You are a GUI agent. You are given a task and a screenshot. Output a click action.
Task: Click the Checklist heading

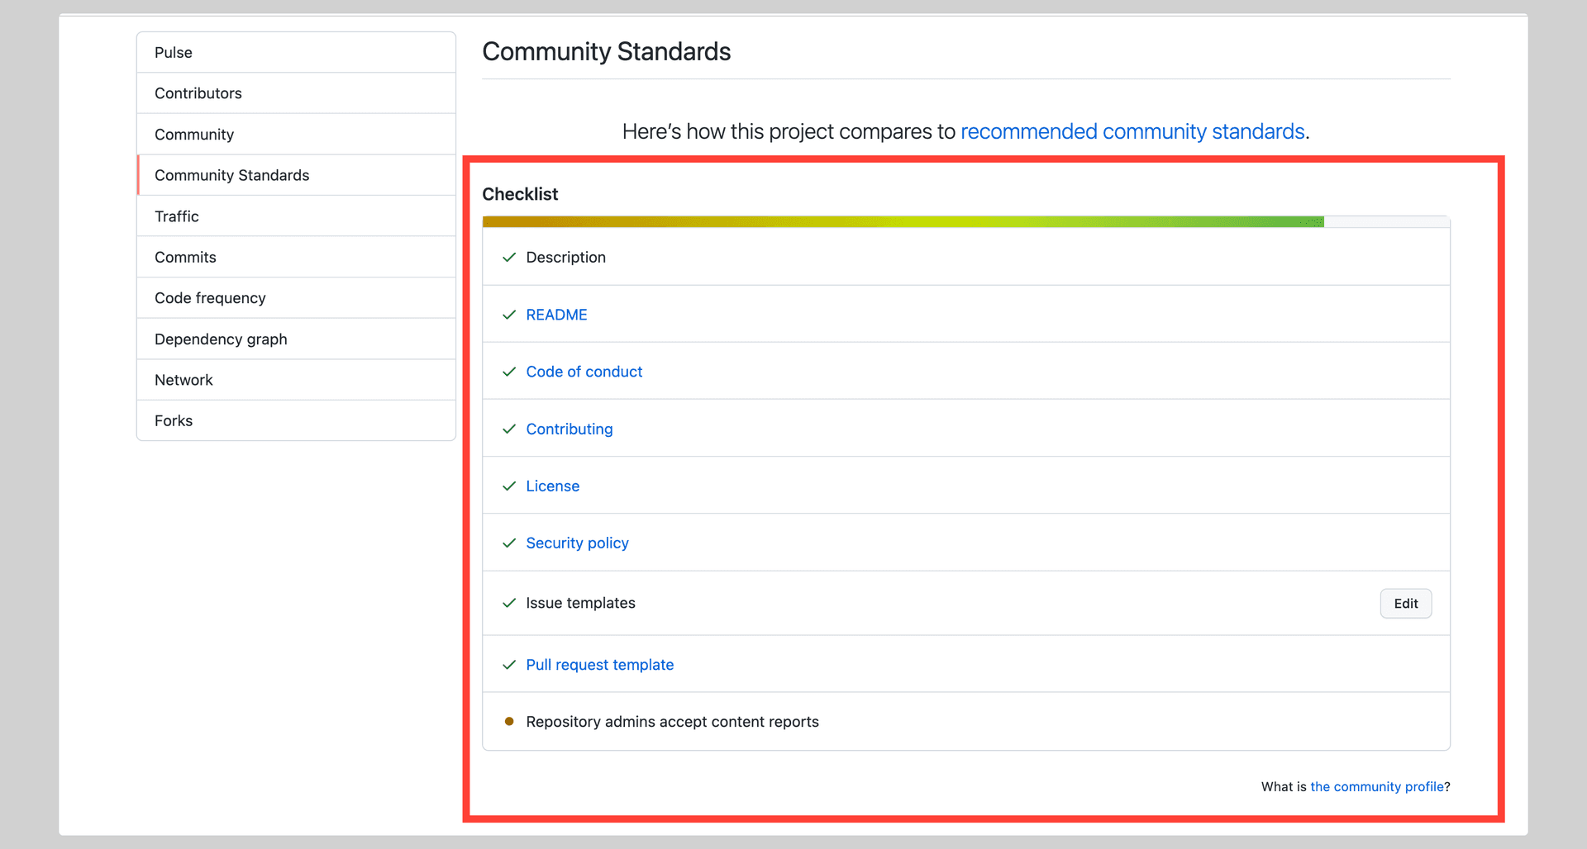coord(520,194)
